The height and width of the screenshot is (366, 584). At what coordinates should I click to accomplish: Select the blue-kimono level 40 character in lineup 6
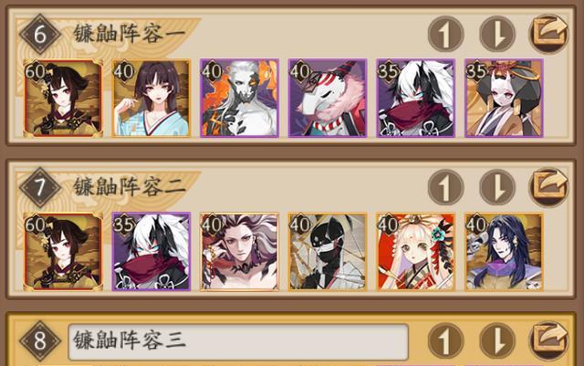pyautogui.click(x=151, y=98)
